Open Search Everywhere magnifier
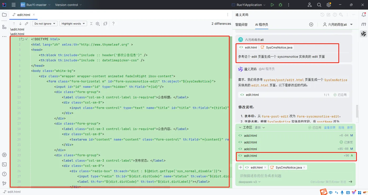Viewport: 368px width, 195px height. click(x=319, y=5)
